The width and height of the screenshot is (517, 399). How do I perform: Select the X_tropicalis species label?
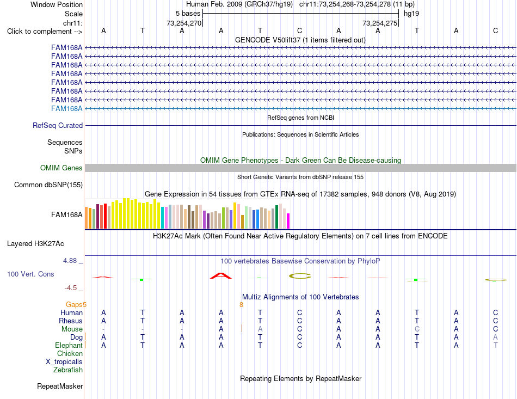click(64, 362)
